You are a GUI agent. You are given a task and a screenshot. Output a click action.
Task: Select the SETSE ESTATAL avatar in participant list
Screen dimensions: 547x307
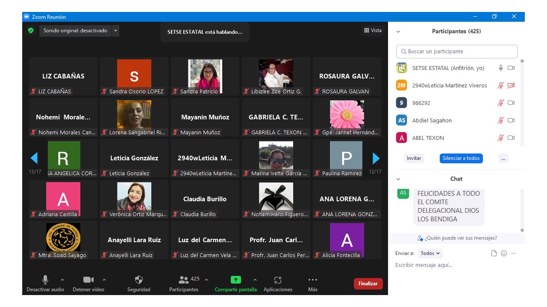pyautogui.click(x=401, y=68)
